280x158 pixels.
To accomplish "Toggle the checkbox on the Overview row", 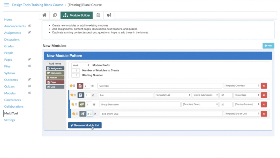I will click(92, 86).
